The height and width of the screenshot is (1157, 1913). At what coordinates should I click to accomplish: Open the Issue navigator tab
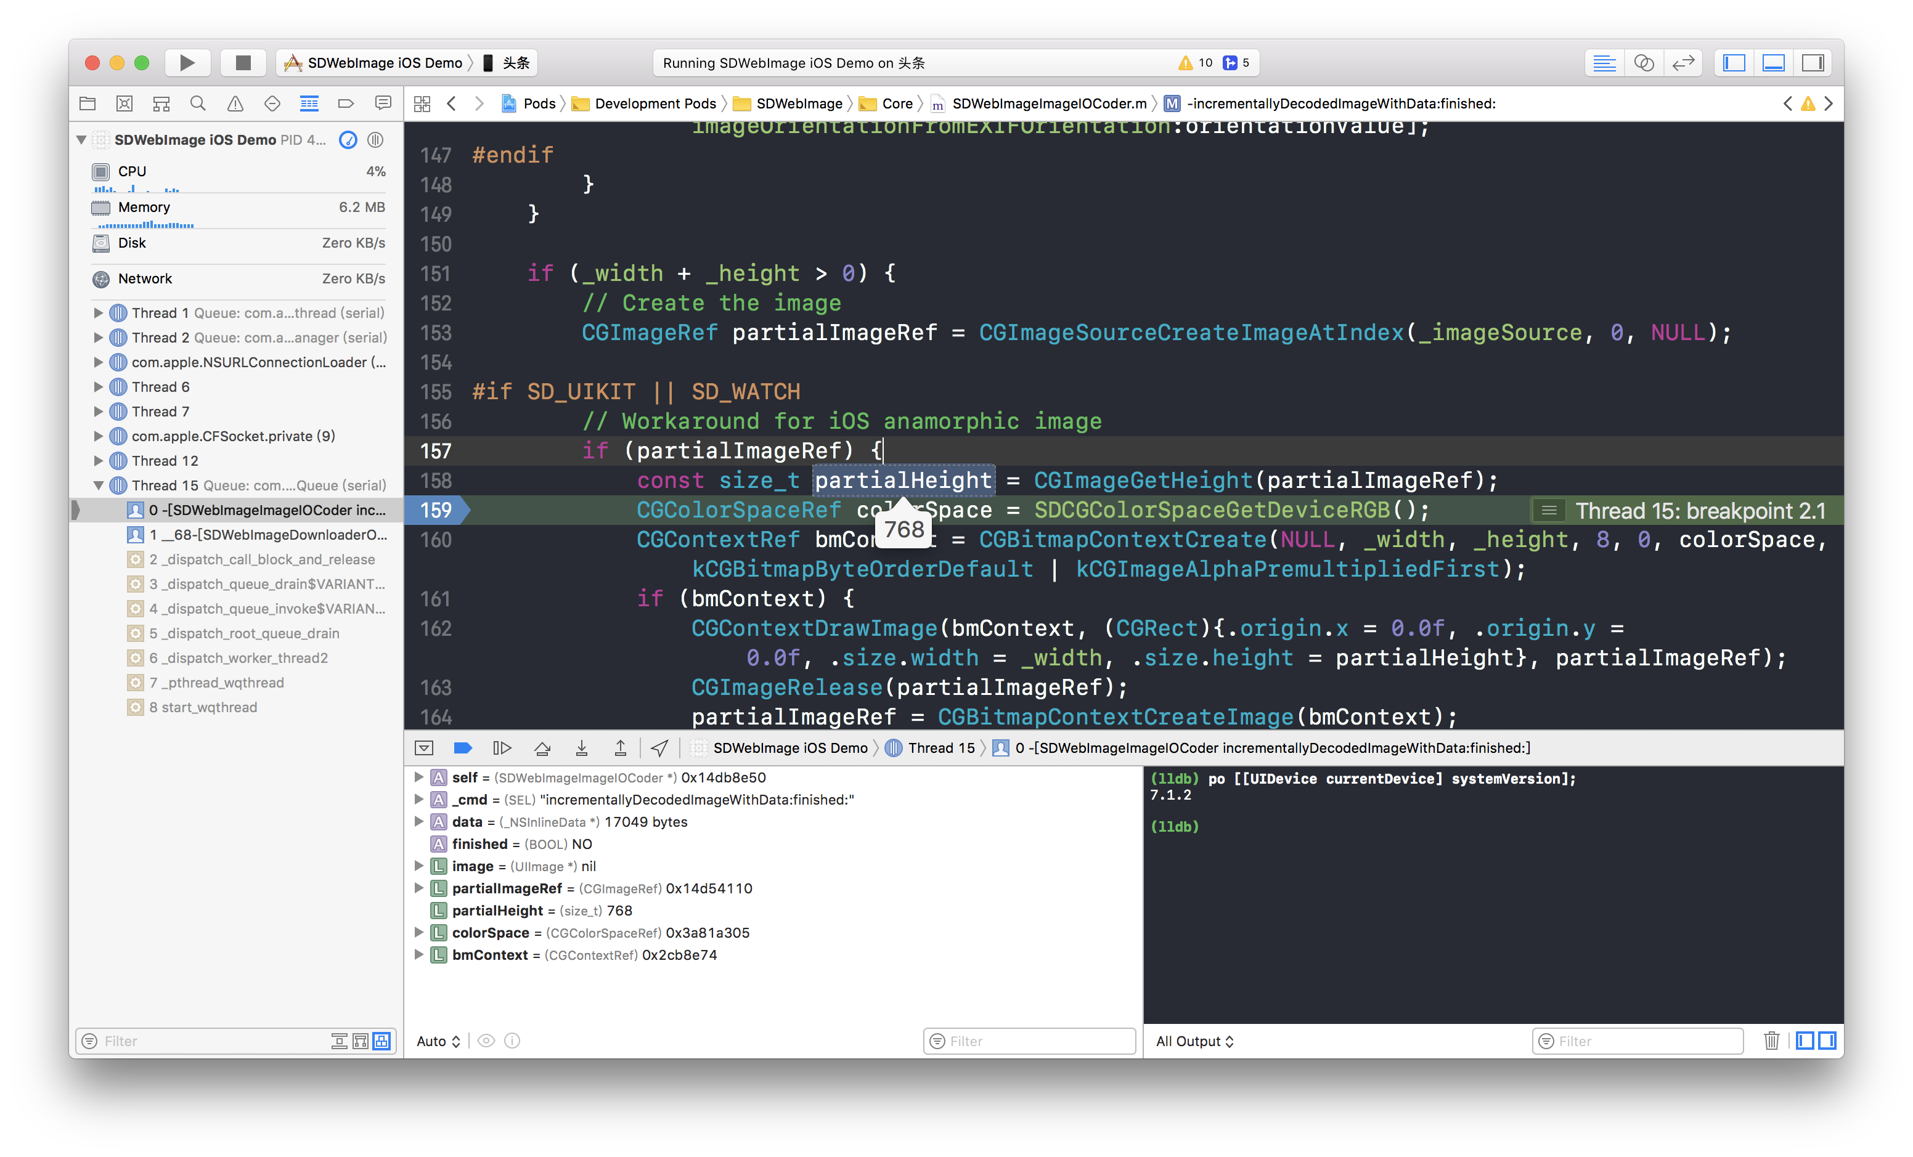tap(235, 104)
